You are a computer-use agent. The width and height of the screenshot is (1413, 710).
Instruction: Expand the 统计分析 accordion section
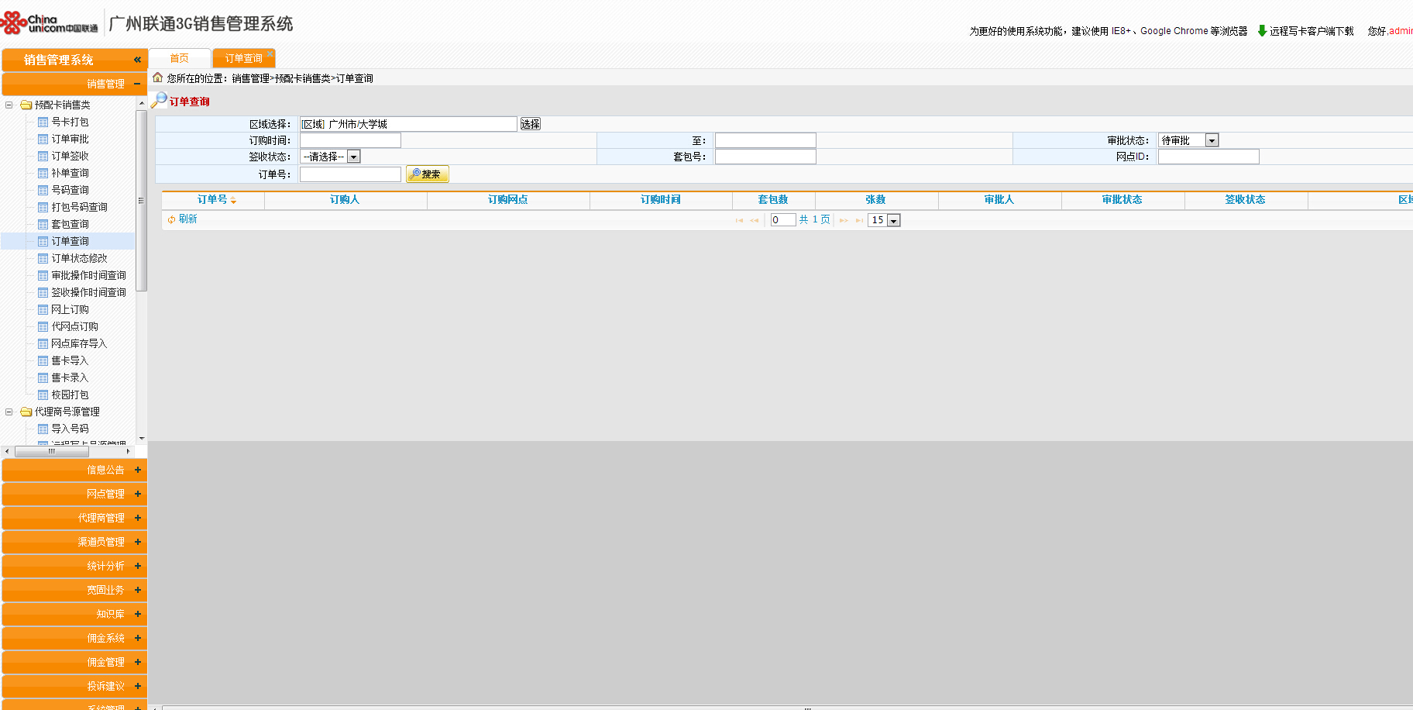click(x=74, y=566)
